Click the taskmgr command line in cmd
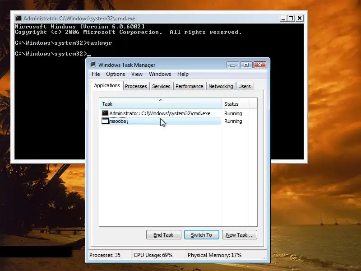 tap(63, 43)
